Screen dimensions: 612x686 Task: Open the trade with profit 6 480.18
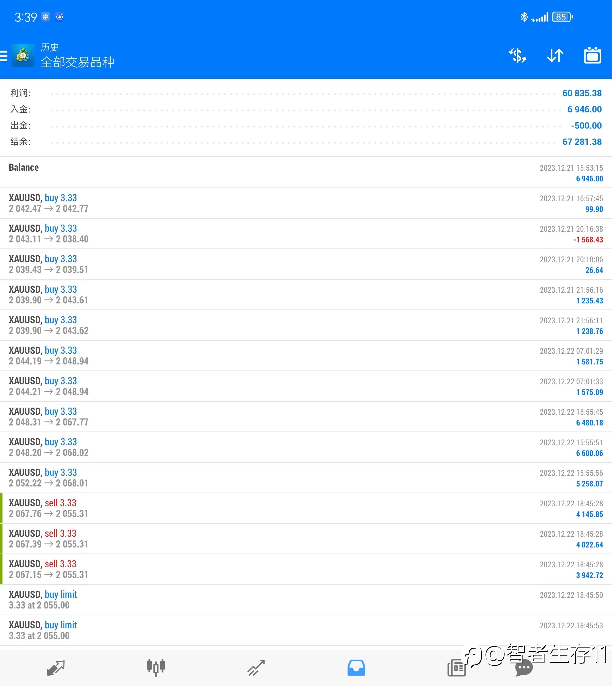pyautogui.click(x=306, y=417)
